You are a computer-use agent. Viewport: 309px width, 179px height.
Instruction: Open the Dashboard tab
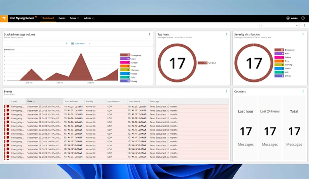pyautogui.click(x=48, y=18)
